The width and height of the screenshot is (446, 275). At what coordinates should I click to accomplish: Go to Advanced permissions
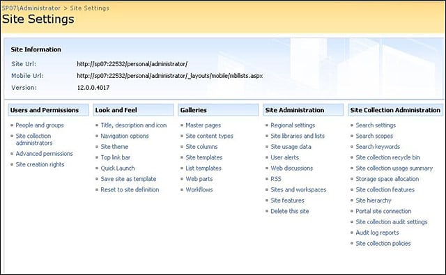click(44, 154)
